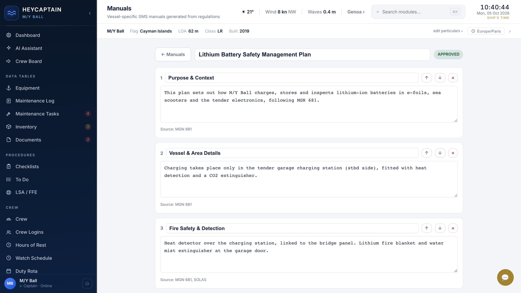Click the edit particulars link
The height and width of the screenshot is (293, 521).
coord(448,31)
